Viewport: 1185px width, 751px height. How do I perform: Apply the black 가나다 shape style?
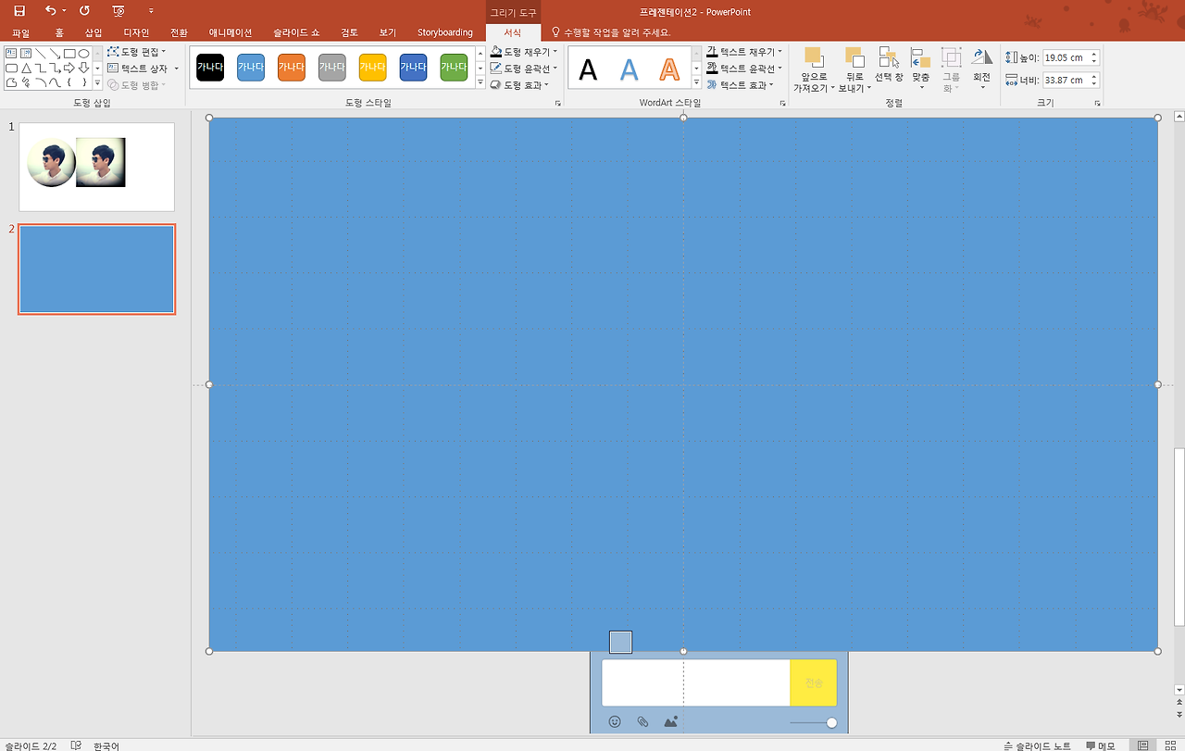point(210,67)
